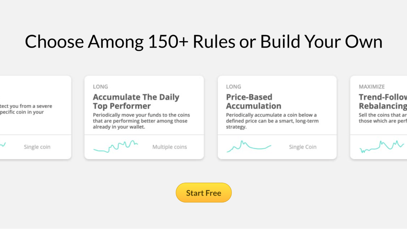This screenshot has width=407, height=229.
Task: Select the Single coin label in the leftmost card
Action: (37, 147)
